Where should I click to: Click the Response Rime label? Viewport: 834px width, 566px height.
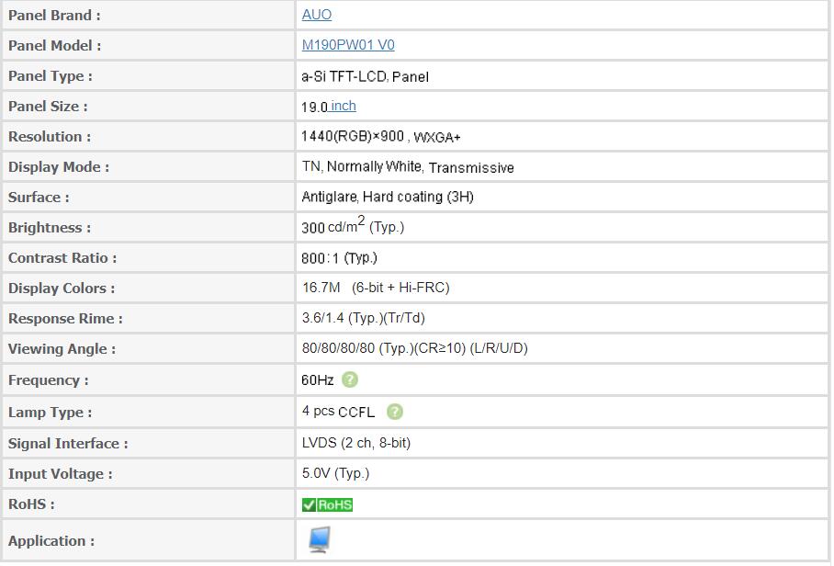point(65,319)
